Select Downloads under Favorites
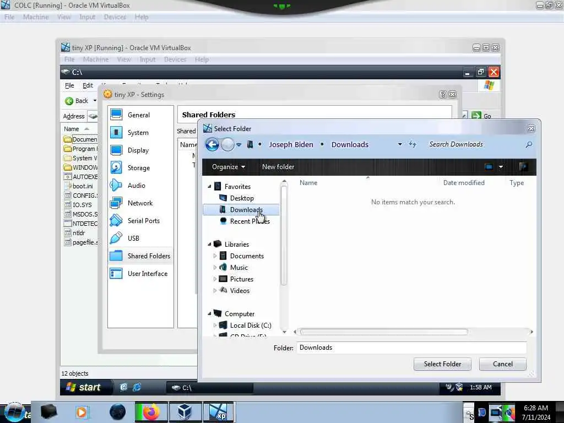Screen dimensions: 564x423 point(241,209)
